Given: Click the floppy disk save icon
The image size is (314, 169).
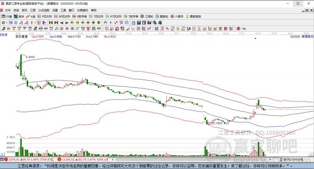Looking at the screenshot, I should 149,23.
